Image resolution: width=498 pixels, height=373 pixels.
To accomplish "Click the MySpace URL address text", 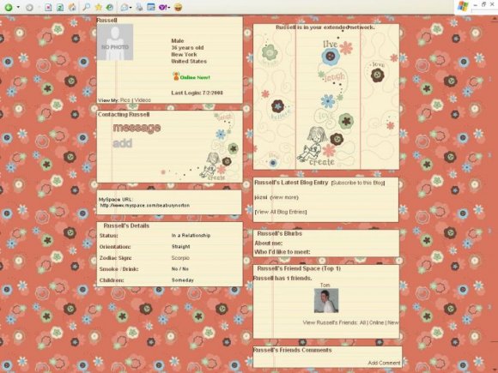I will tap(145, 206).
